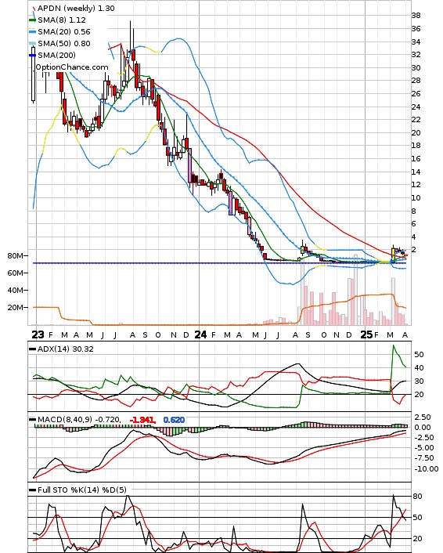
Task: Jump to the 25 year marker on timeline
Action: [x=366, y=334]
